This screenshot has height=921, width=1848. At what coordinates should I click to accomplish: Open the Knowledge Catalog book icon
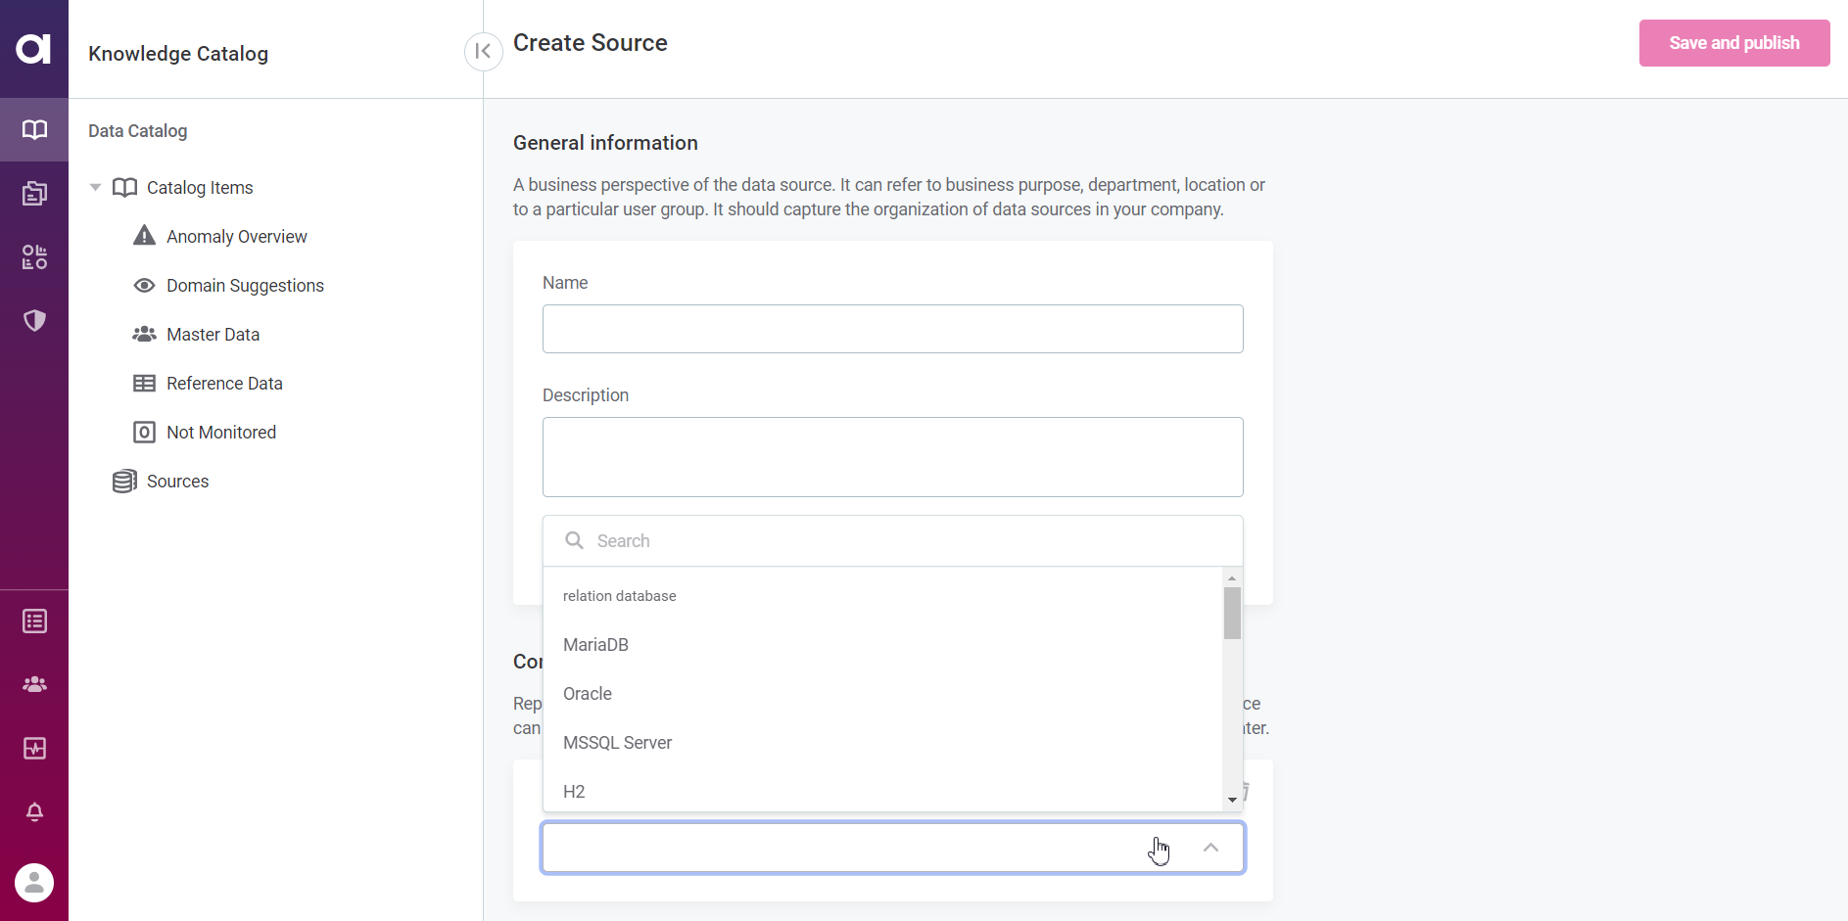tap(34, 129)
